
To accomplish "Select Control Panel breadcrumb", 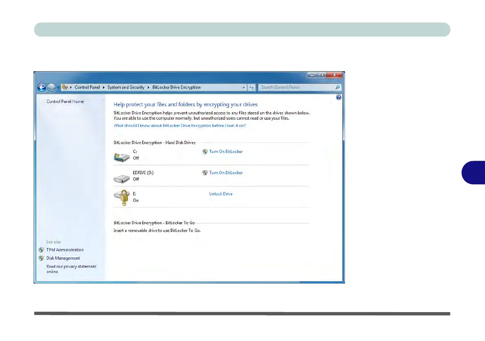I will [x=87, y=87].
